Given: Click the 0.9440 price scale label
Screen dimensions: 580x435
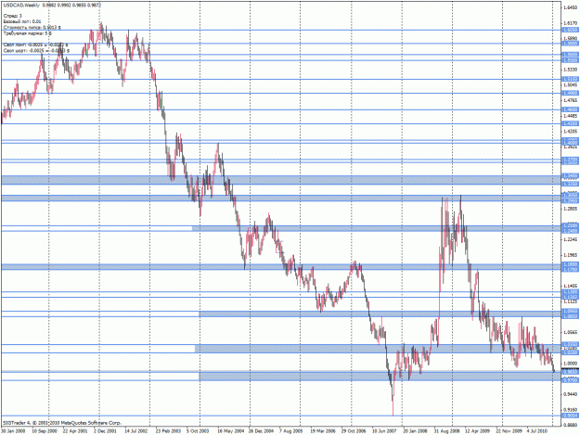Looking at the screenshot, I should click(x=571, y=394).
